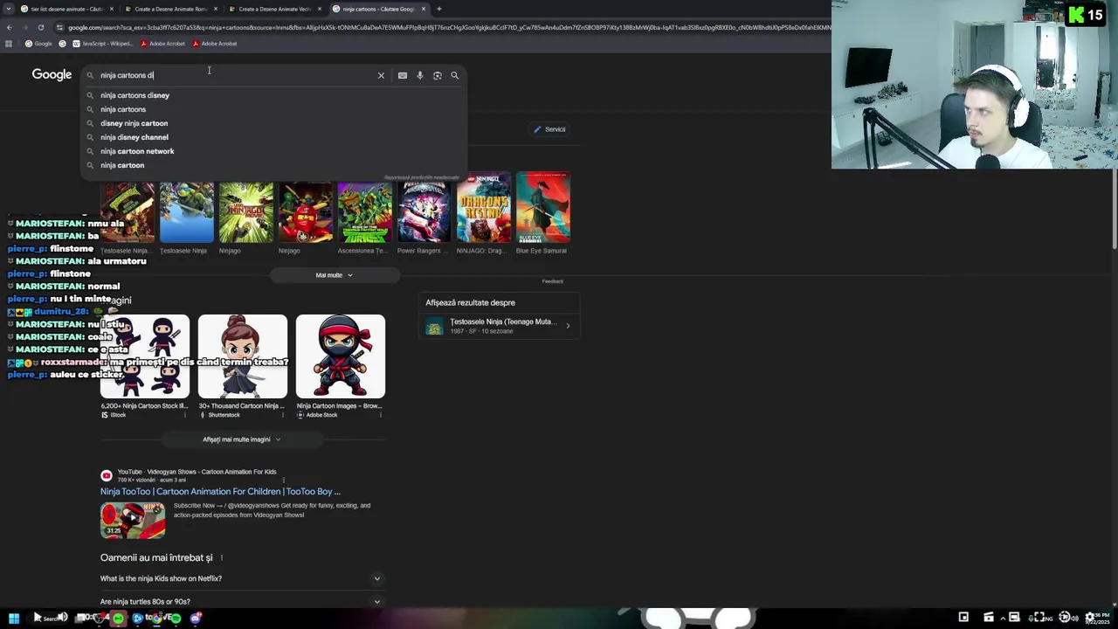1118x629 pixels.
Task: Open the on-screen keyboard input tool
Action: pyautogui.click(x=403, y=76)
